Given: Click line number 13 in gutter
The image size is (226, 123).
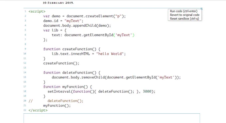Looking at the screenshot, I should point(25,68).
